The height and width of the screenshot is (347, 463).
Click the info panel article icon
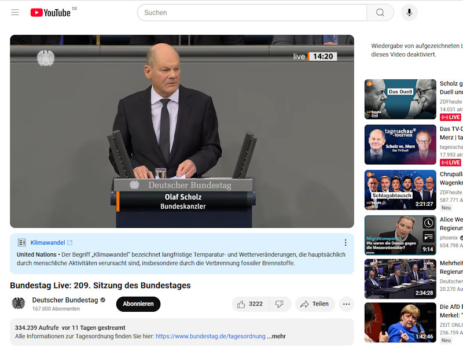(22, 242)
